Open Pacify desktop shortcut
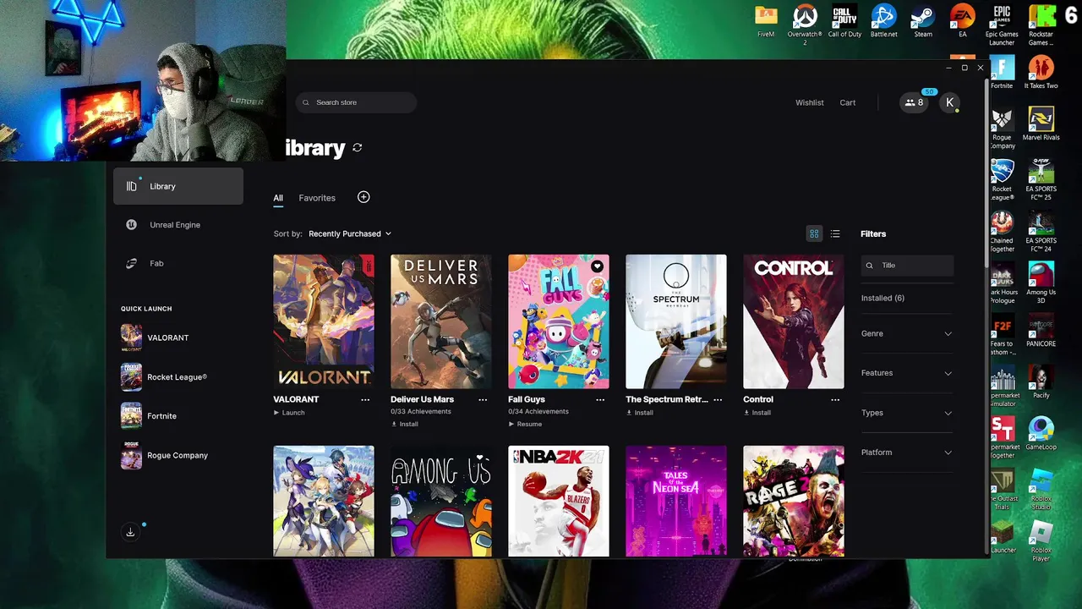This screenshot has width=1082, height=609. [x=1041, y=382]
